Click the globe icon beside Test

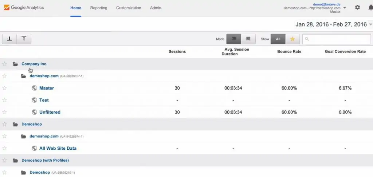34,100
